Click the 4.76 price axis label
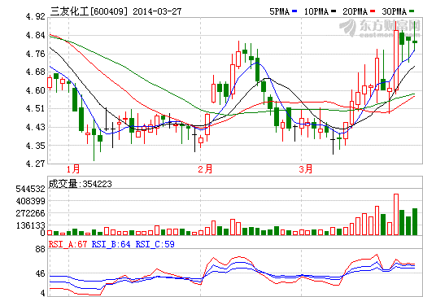423x297 pixels. [35, 54]
